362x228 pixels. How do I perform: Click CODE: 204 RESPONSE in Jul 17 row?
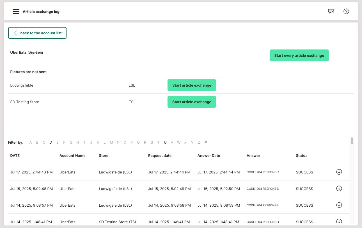263,172
